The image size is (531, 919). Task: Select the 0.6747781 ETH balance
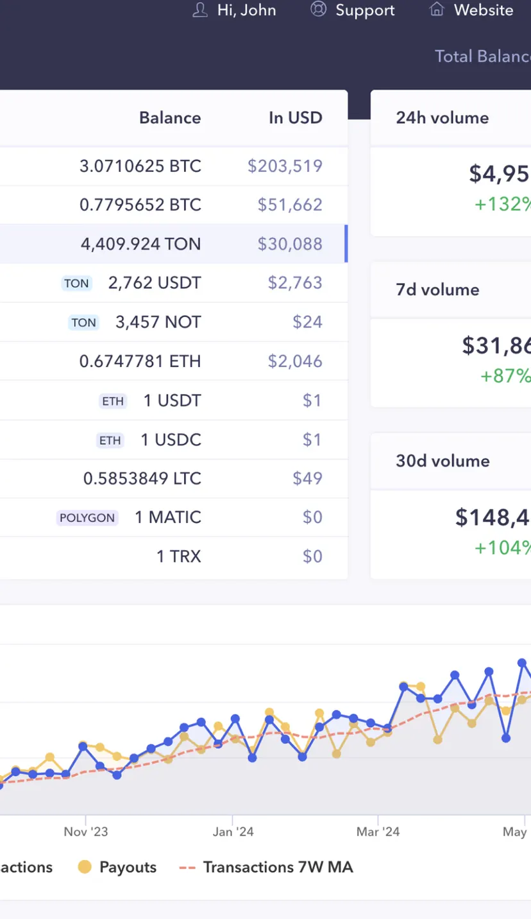[x=140, y=361]
